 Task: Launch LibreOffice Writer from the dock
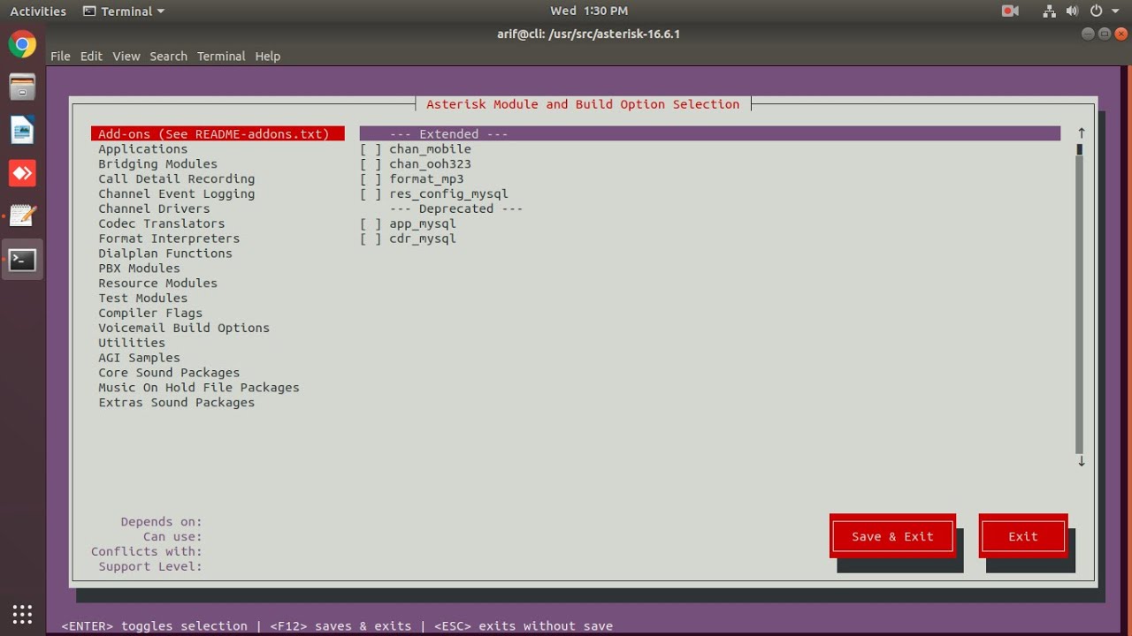[x=22, y=131]
